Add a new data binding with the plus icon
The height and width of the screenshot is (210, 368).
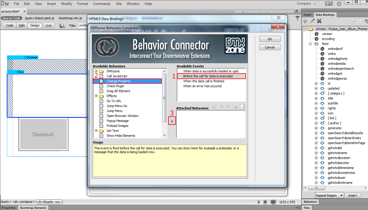click(305, 21)
